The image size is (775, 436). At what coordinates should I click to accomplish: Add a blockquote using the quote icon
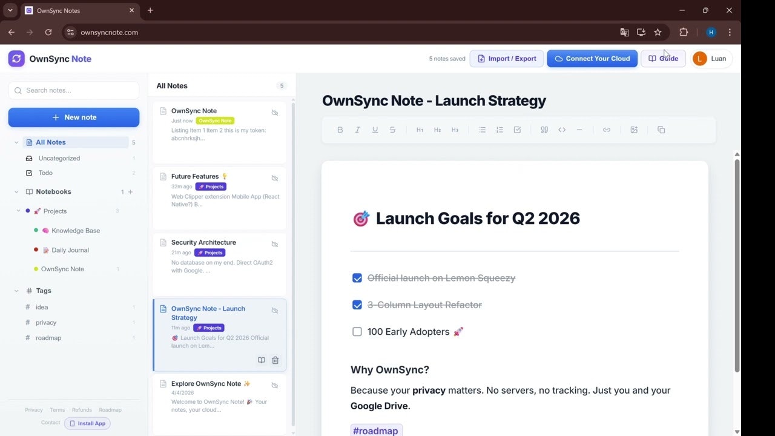coord(544,130)
